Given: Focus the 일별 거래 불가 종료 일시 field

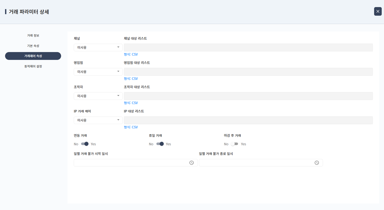Looking at the screenshot, I should click(x=256, y=163).
